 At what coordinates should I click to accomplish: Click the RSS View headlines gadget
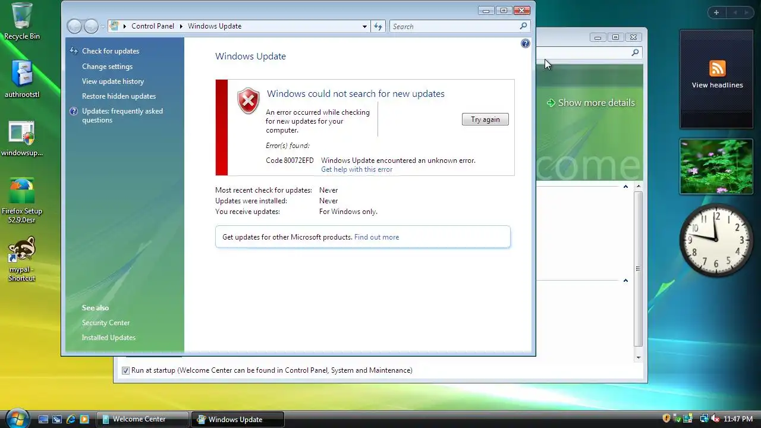tap(717, 79)
